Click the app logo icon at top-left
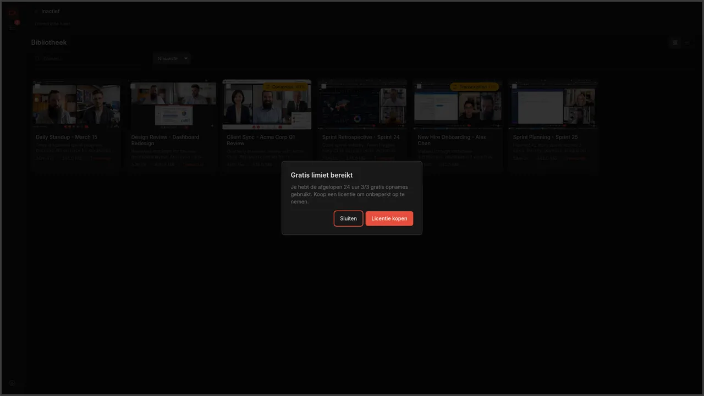This screenshot has width=704, height=396. (x=12, y=13)
